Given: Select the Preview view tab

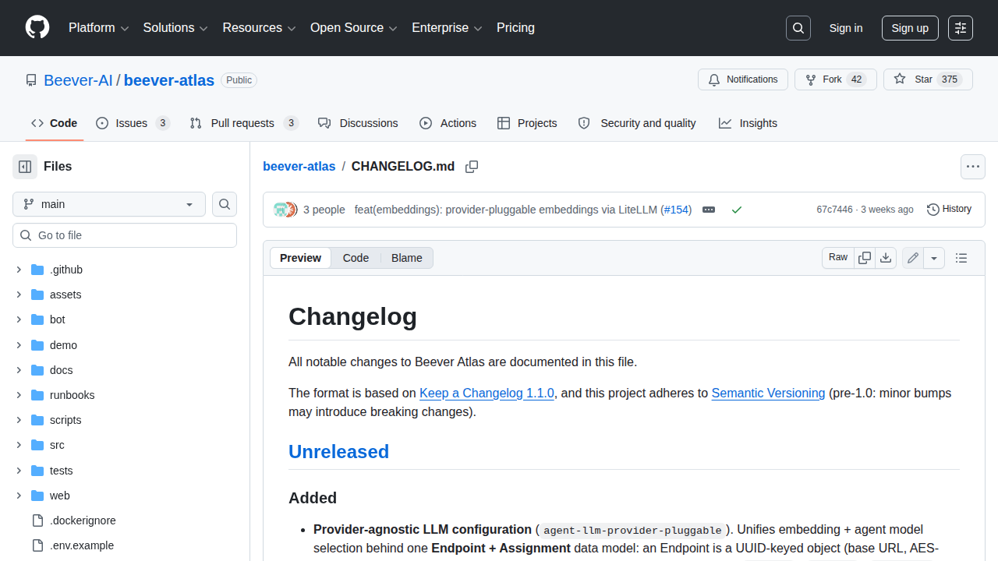Looking at the screenshot, I should coord(300,258).
